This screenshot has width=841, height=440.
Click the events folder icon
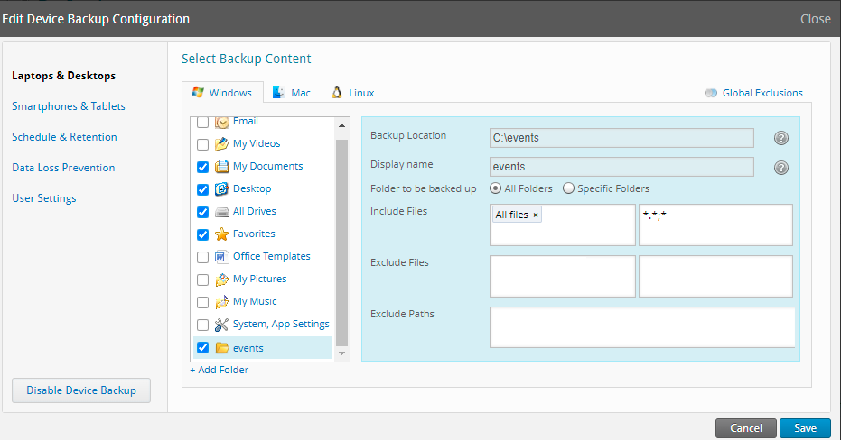pos(222,348)
